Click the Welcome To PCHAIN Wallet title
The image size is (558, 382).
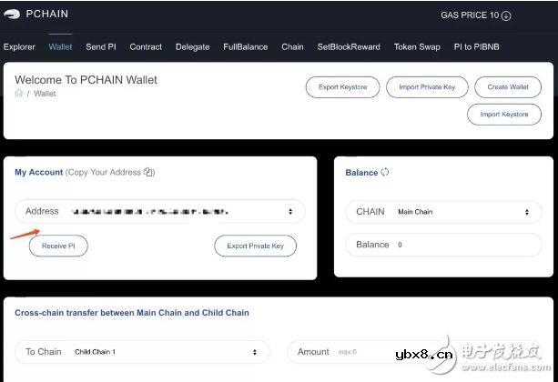tap(86, 80)
